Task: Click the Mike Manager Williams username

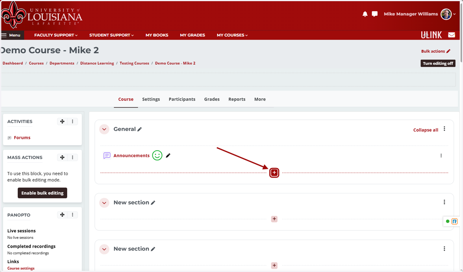Action: pyautogui.click(x=411, y=14)
